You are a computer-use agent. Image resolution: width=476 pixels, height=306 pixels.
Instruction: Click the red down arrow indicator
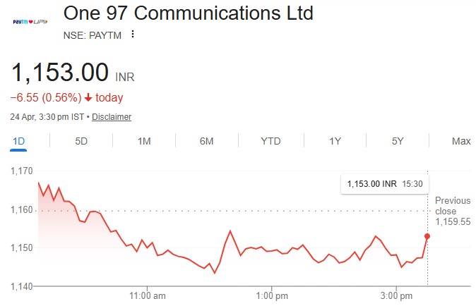(x=88, y=97)
